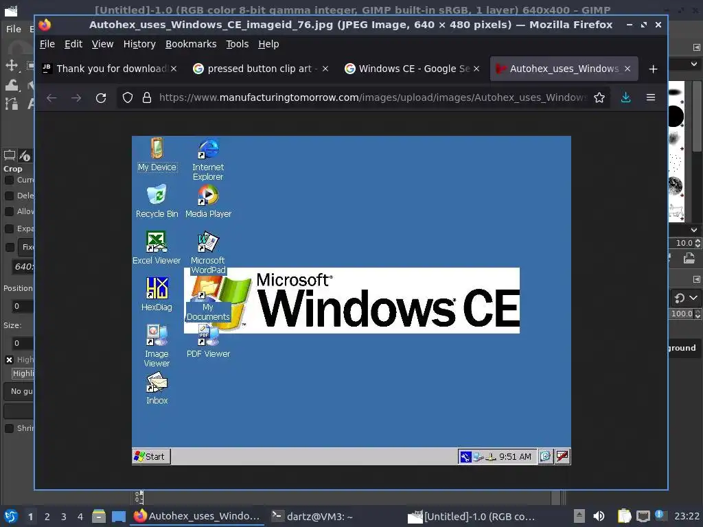Image resolution: width=703 pixels, height=527 pixels.
Task: Click the padlock site information icon
Action: [147, 97]
